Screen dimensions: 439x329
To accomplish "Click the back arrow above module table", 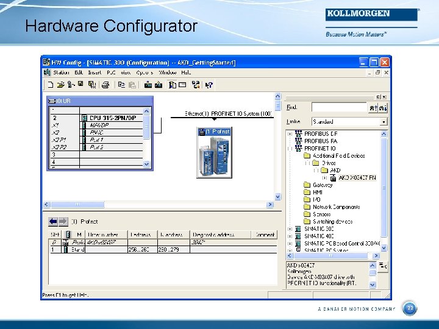I will 53,222.
